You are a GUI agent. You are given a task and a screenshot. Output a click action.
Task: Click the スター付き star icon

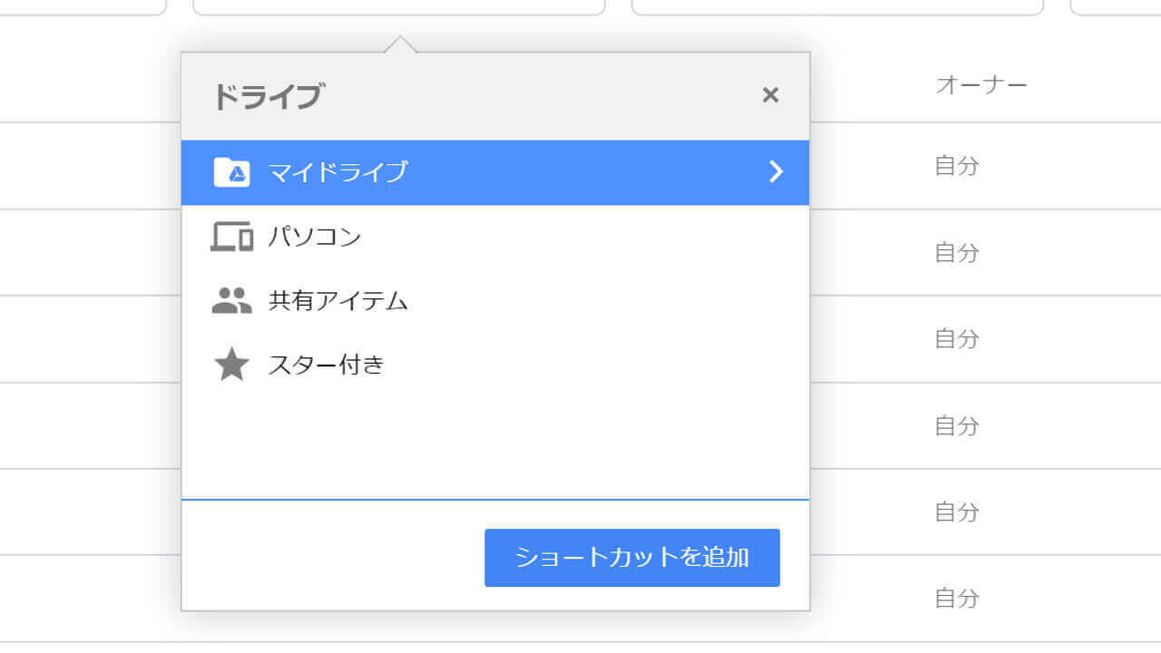(x=231, y=365)
